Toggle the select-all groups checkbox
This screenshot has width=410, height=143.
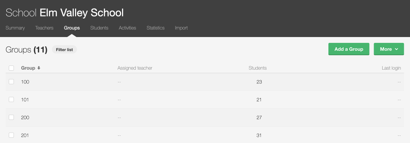click(x=11, y=68)
